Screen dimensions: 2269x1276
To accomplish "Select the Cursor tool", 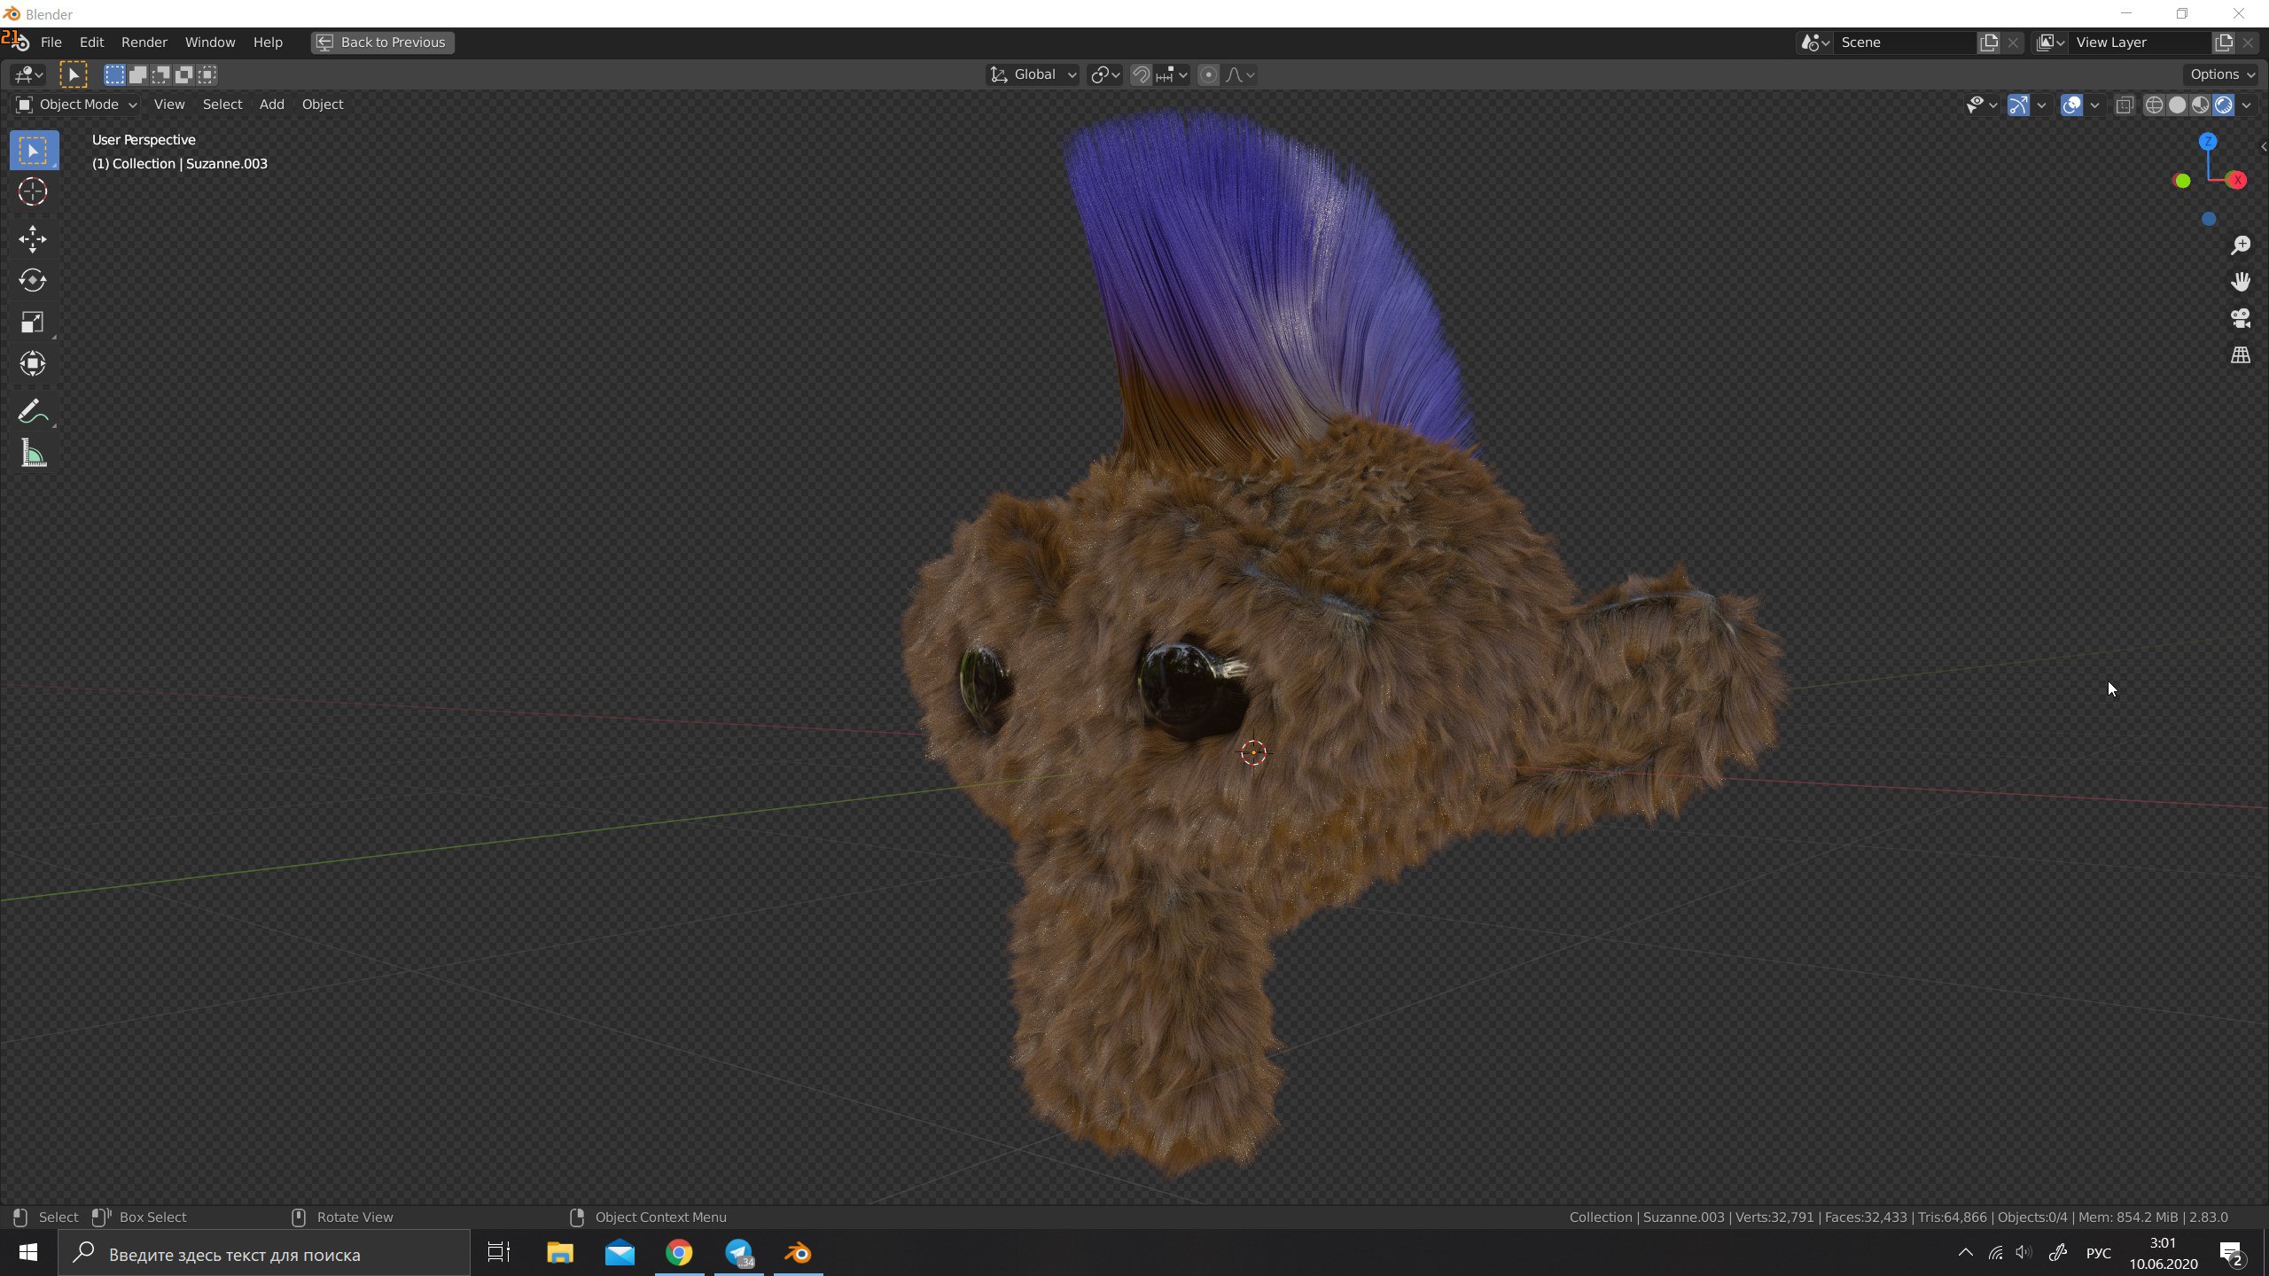I will tap(33, 192).
